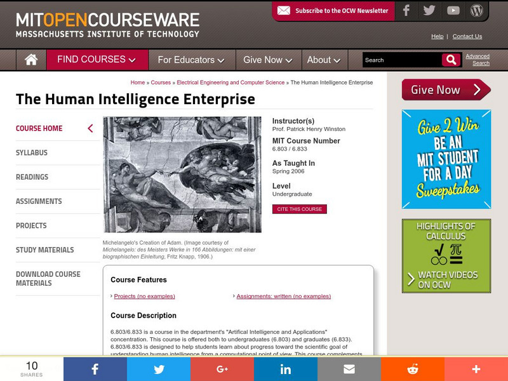Share on LinkedIn from the bottom bar
This screenshot has width=508, height=381.
(x=285, y=369)
